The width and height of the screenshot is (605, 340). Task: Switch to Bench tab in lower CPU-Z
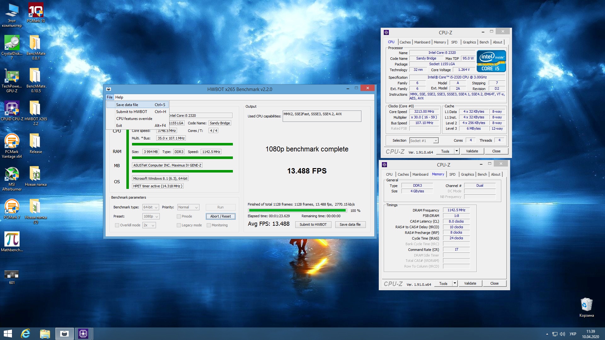(482, 174)
